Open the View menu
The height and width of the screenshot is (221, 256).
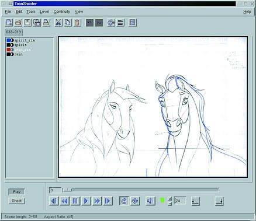pos(79,12)
